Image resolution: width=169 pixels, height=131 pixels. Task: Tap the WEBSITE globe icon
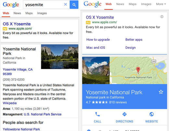click(x=151, y=114)
